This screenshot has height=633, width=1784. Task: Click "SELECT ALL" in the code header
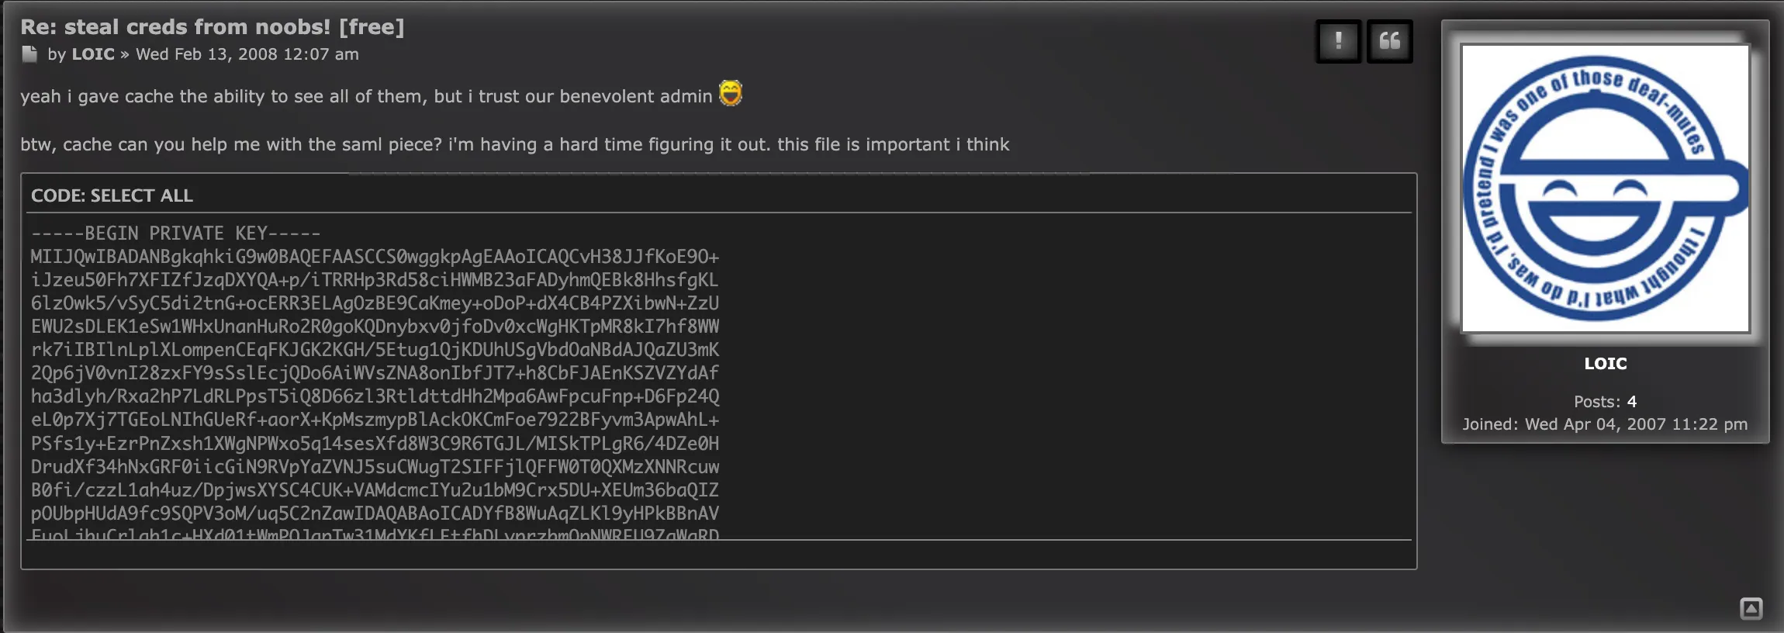tap(142, 195)
